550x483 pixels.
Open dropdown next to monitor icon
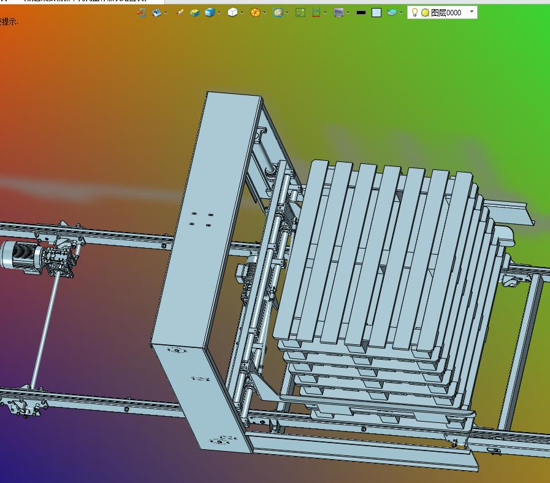pos(348,13)
